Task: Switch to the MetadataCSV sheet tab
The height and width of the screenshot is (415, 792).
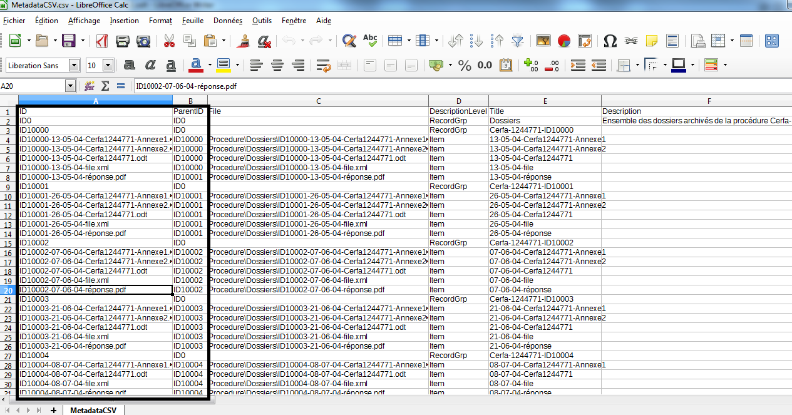Action: tap(91, 410)
